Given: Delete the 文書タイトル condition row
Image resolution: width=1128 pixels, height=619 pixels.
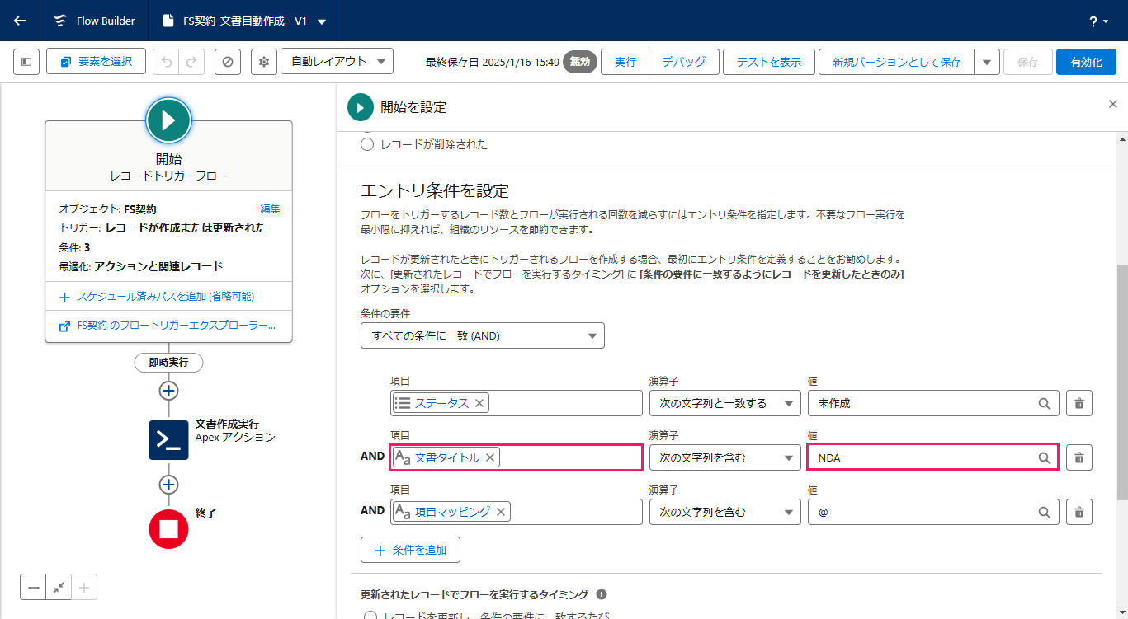Looking at the screenshot, I should tap(1079, 457).
